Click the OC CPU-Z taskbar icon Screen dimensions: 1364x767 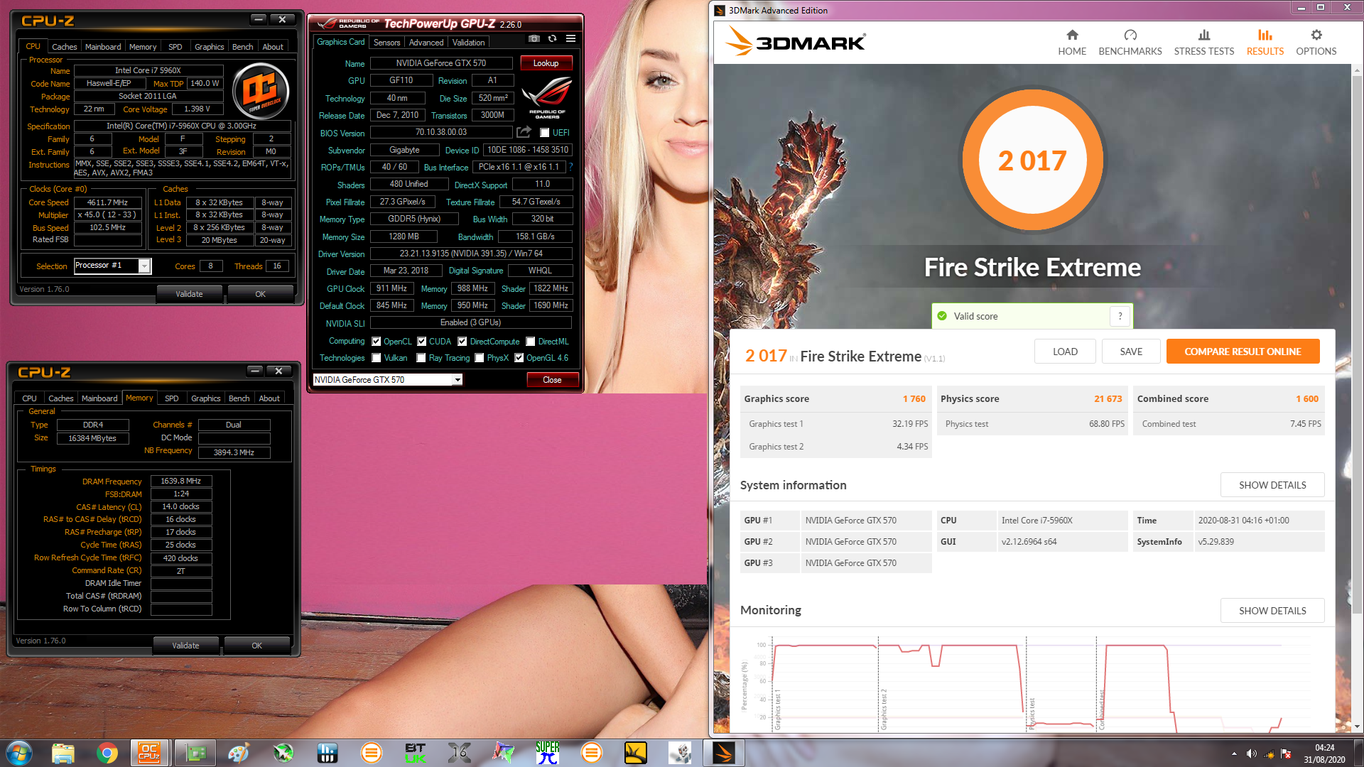tap(149, 753)
